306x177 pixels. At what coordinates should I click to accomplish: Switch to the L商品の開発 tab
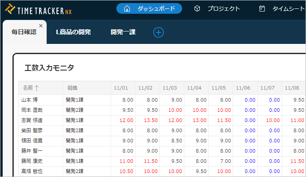[x=73, y=32]
